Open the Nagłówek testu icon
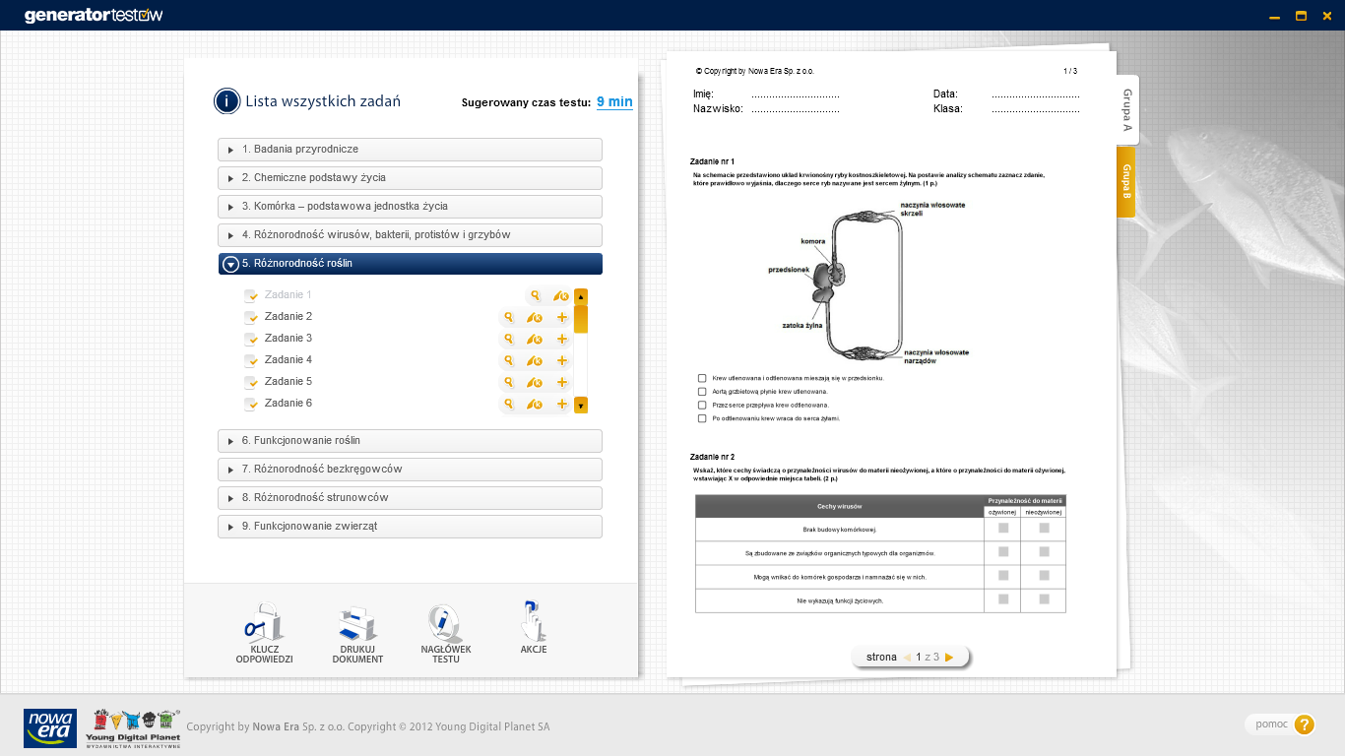The height and width of the screenshot is (756, 1345). click(445, 622)
